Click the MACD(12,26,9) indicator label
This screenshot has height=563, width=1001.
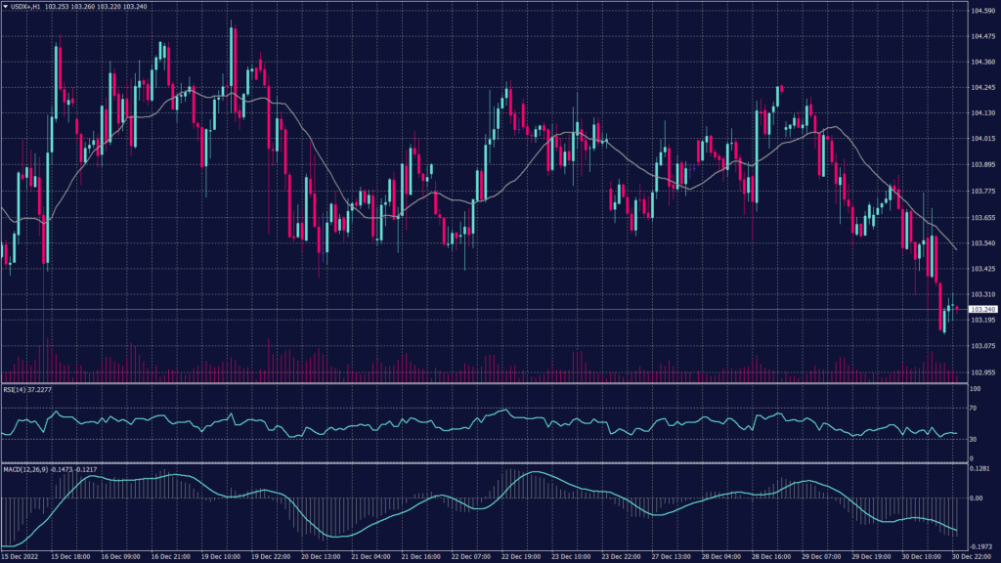coord(25,468)
